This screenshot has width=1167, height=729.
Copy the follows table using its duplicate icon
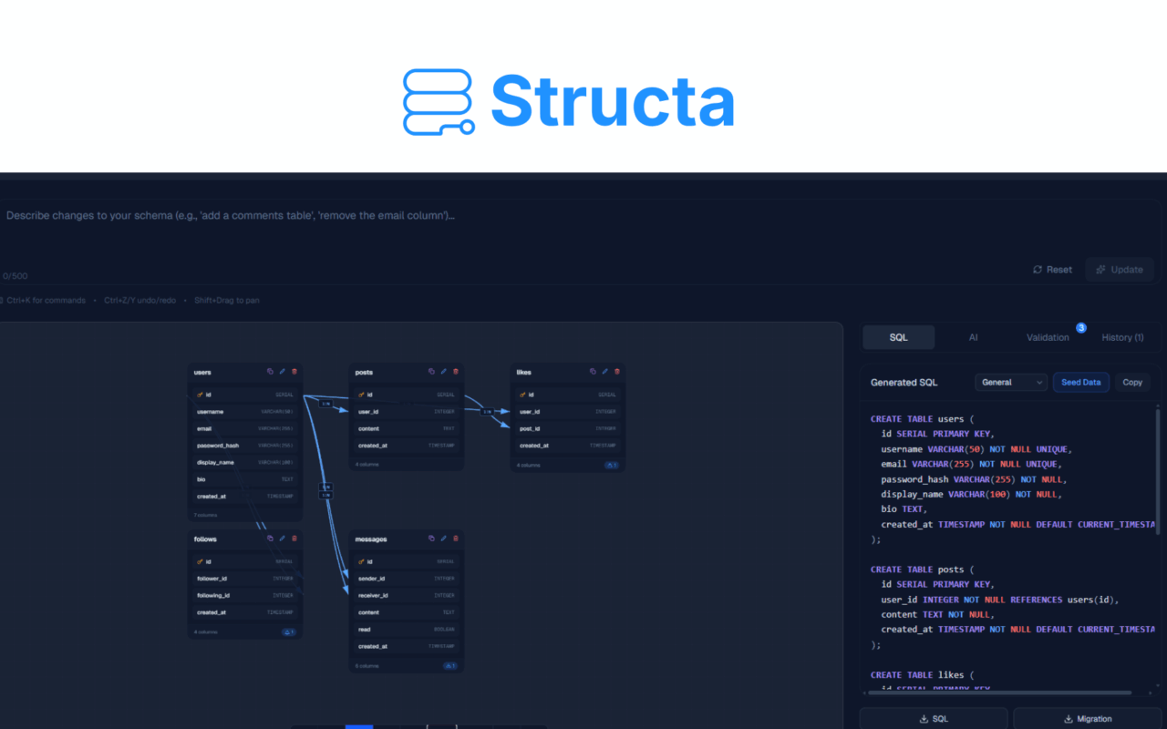pyautogui.click(x=270, y=539)
